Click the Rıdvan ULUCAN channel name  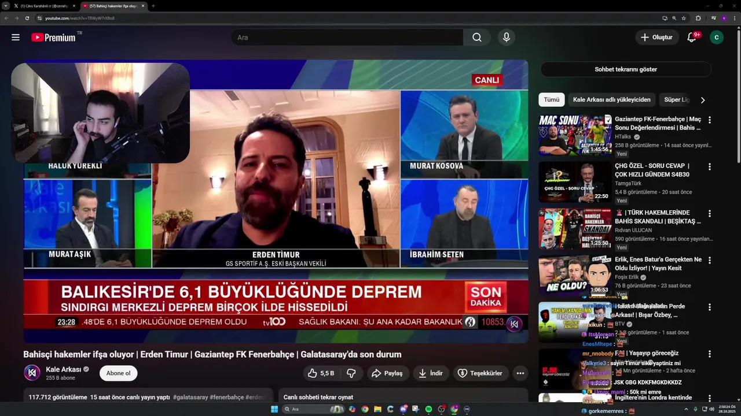pyautogui.click(x=633, y=231)
